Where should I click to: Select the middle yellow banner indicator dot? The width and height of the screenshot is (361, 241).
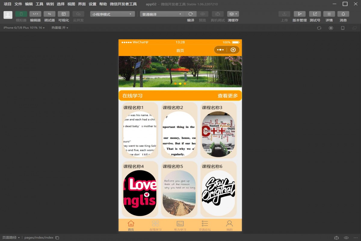[x=180, y=83]
